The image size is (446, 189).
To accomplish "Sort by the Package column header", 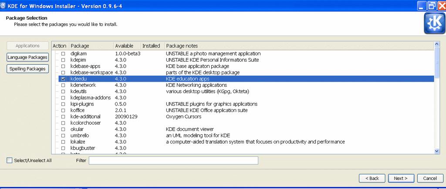I will click(x=91, y=46).
